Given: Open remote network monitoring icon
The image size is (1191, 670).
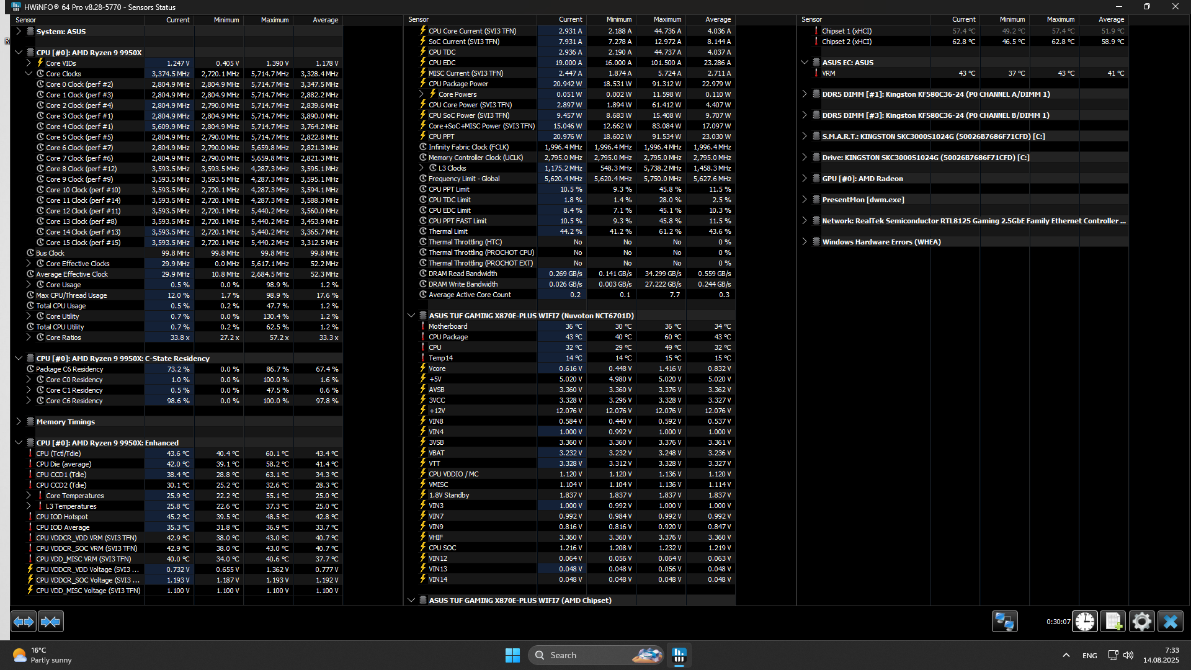Looking at the screenshot, I should pyautogui.click(x=1004, y=622).
